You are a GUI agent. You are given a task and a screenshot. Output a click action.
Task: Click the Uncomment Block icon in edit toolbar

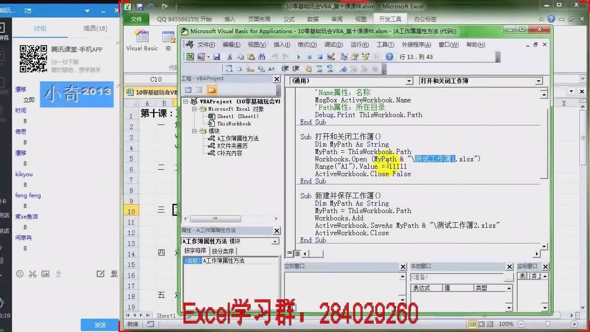330,69
